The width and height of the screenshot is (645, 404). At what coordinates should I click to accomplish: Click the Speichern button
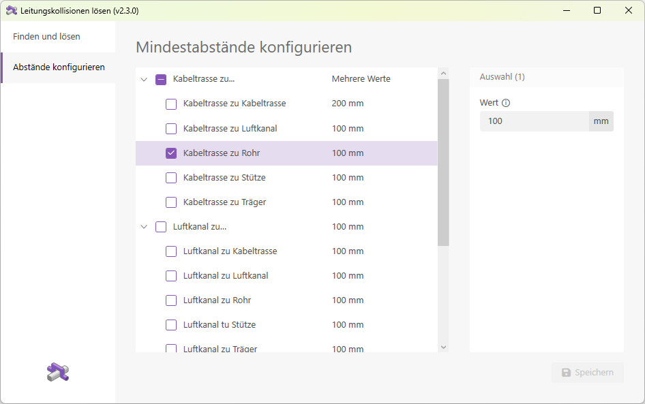click(587, 372)
